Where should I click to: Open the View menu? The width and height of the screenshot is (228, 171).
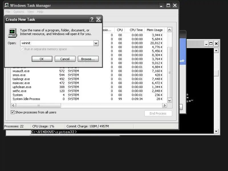30,12
